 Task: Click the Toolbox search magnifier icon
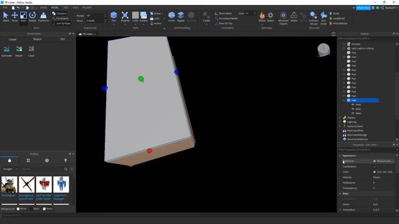pos(65,169)
